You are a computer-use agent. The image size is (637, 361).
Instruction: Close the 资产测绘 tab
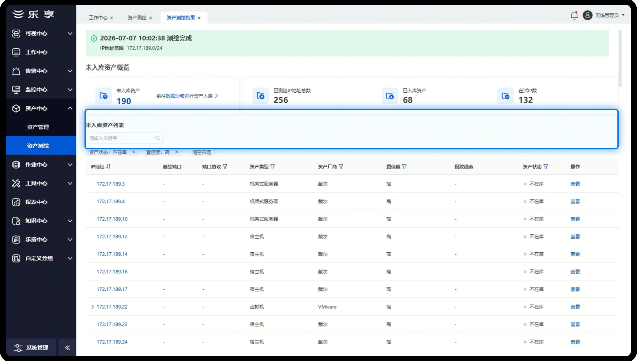[x=150, y=18]
